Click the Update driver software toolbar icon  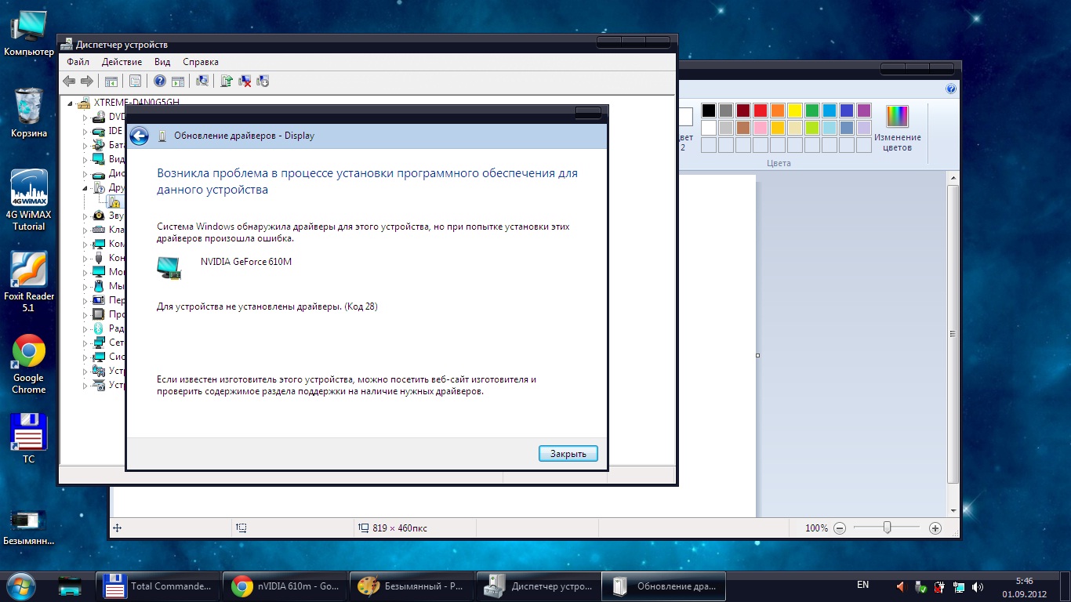[227, 81]
